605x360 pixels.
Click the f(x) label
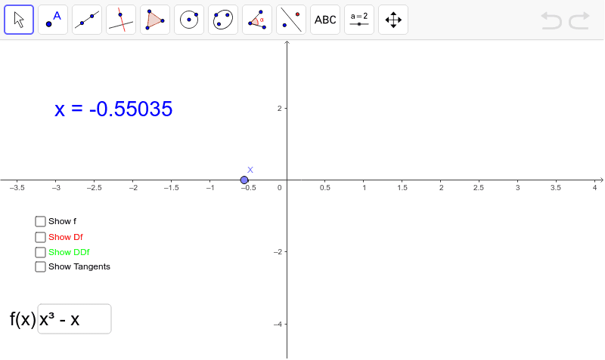[23, 319]
